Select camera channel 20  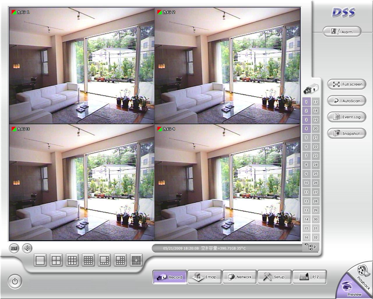[316, 128]
